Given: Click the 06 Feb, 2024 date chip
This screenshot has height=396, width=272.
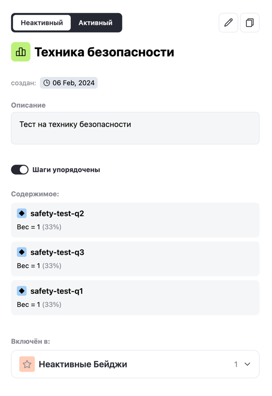Looking at the screenshot, I should [x=69, y=83].
